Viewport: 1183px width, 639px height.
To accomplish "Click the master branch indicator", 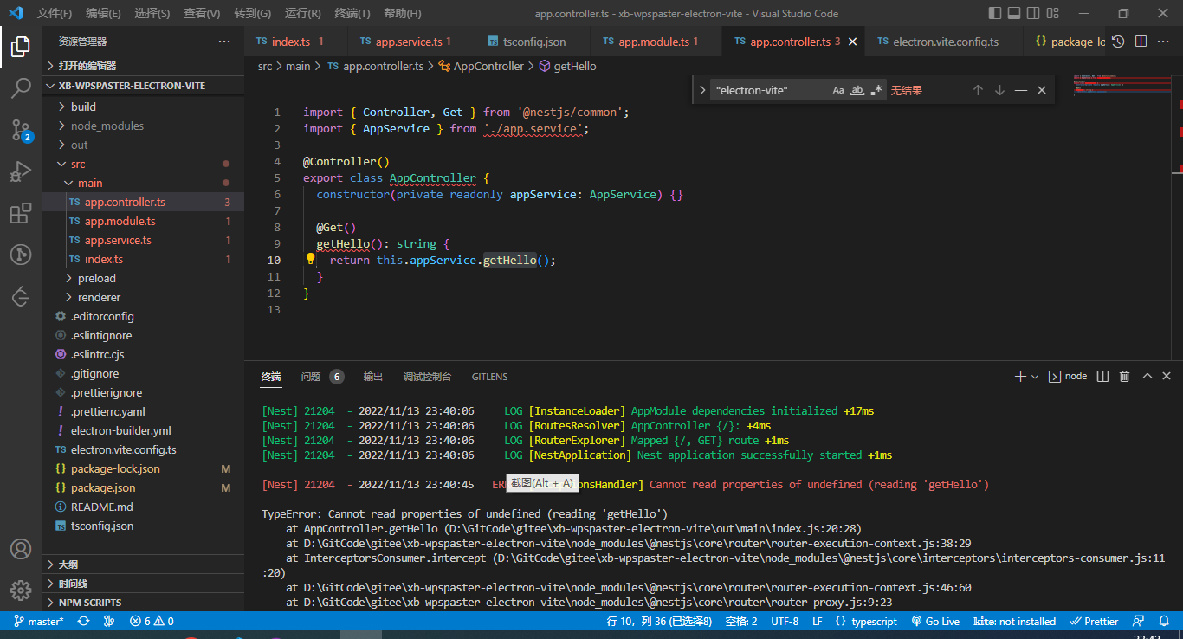I will pos(38,622).
